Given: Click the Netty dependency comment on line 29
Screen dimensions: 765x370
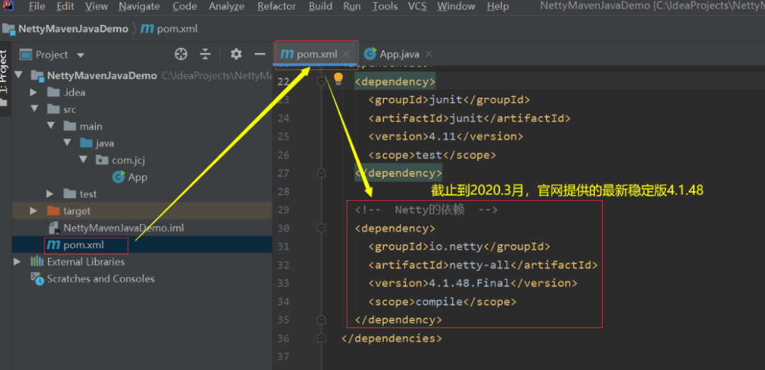Looking at the screenshot, I should click(x=426, y=210).
